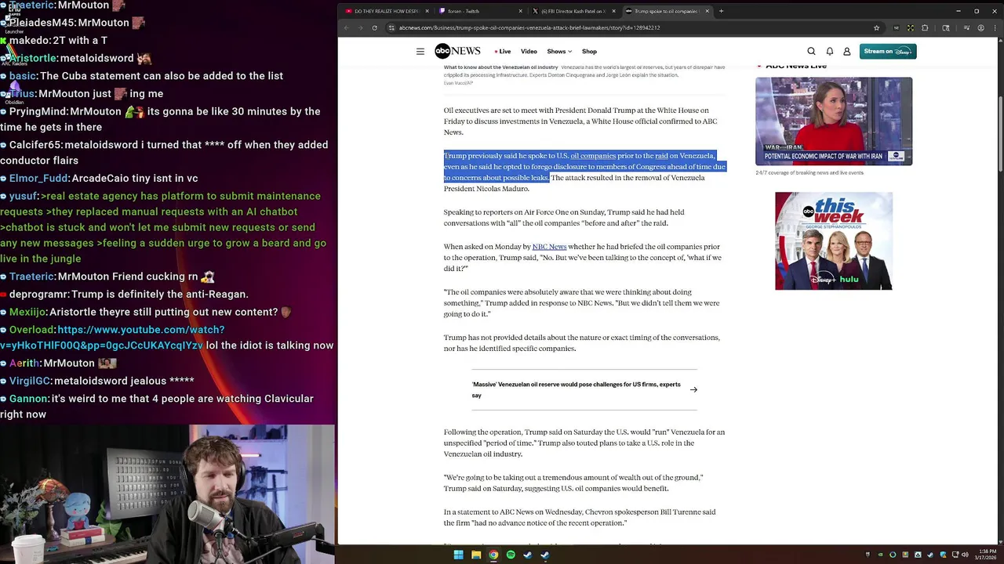Image resolution: width=1004 pixels, height=564 pixels.
Task: Open notifications bell on ABC News
Action: pos(830,52)
